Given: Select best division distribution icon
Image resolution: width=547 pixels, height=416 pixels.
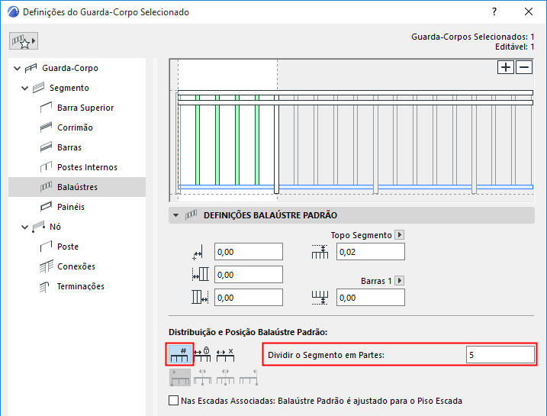Looking at the screenshot, I should (225, 355).
